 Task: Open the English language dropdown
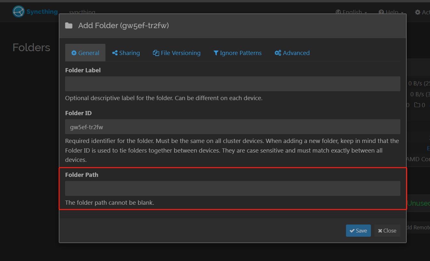tap(351, 12)
